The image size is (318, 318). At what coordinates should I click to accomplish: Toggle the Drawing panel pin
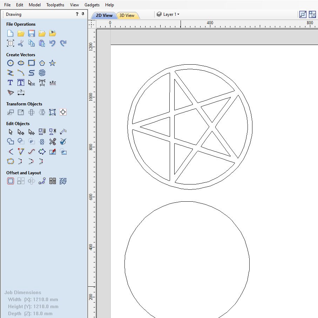83,14
